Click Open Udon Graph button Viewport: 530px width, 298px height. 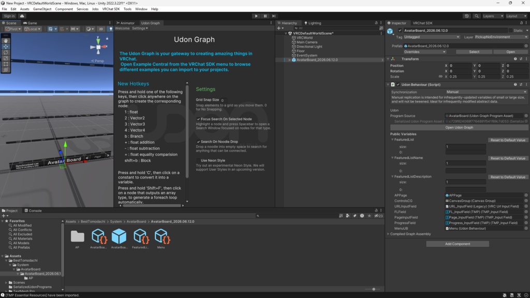pos(459,127)
